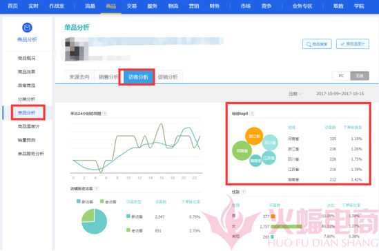This screenshot has width=379, height=251.
Task: Toggle the 新访客 legend marker
Action: 79,201
